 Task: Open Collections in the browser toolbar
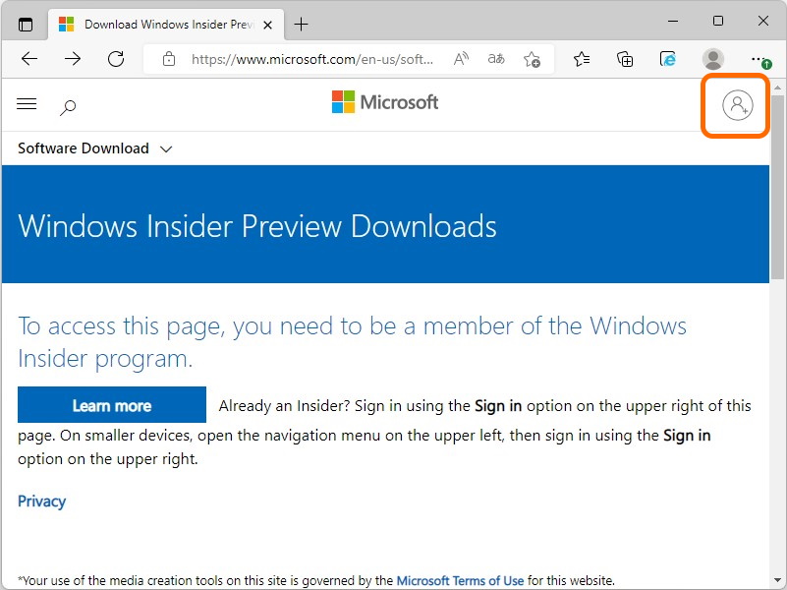[x=625, y=59]
